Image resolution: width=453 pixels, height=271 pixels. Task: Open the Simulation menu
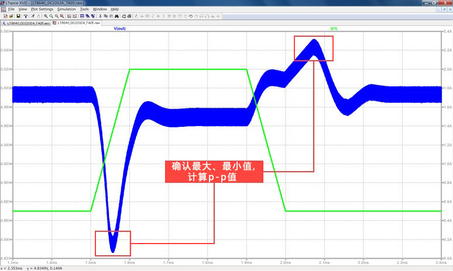point(66,9)
